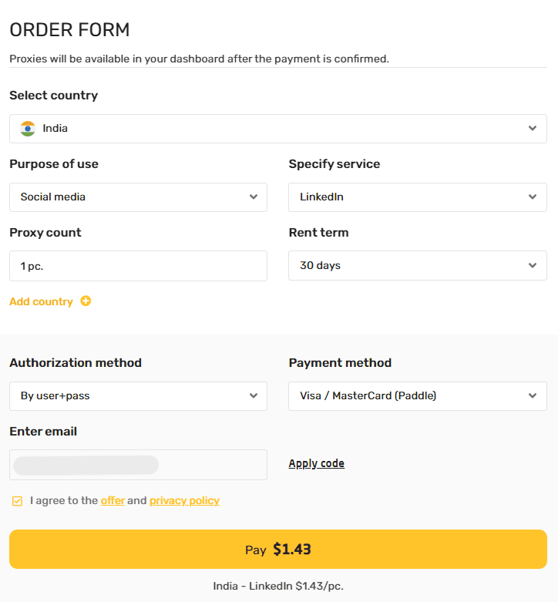
Task: Click the India flag icon
Action: 28,129
